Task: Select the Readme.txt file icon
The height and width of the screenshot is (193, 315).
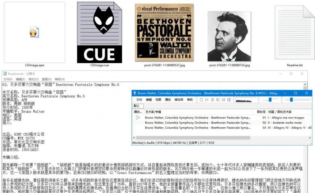Action: pos(295,32)
